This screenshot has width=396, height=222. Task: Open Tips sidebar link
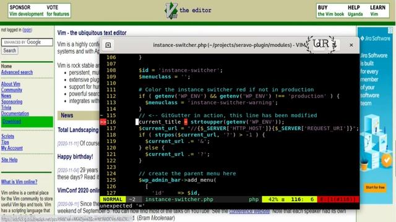[x=5, y=142]
